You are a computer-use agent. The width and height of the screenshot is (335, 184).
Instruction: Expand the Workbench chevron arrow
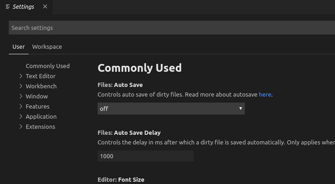(21, 86)
